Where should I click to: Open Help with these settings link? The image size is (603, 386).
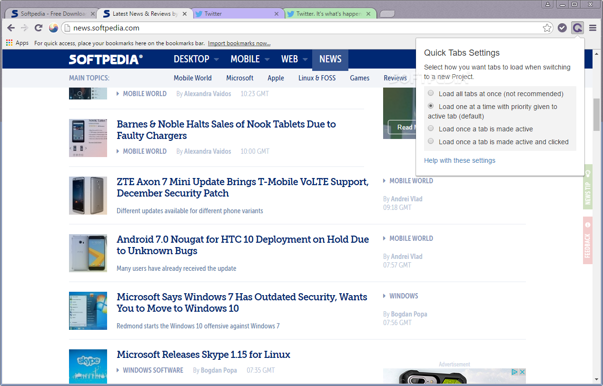point(460,160)
